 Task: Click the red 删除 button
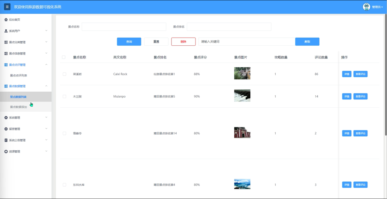[x=184, y=42]
